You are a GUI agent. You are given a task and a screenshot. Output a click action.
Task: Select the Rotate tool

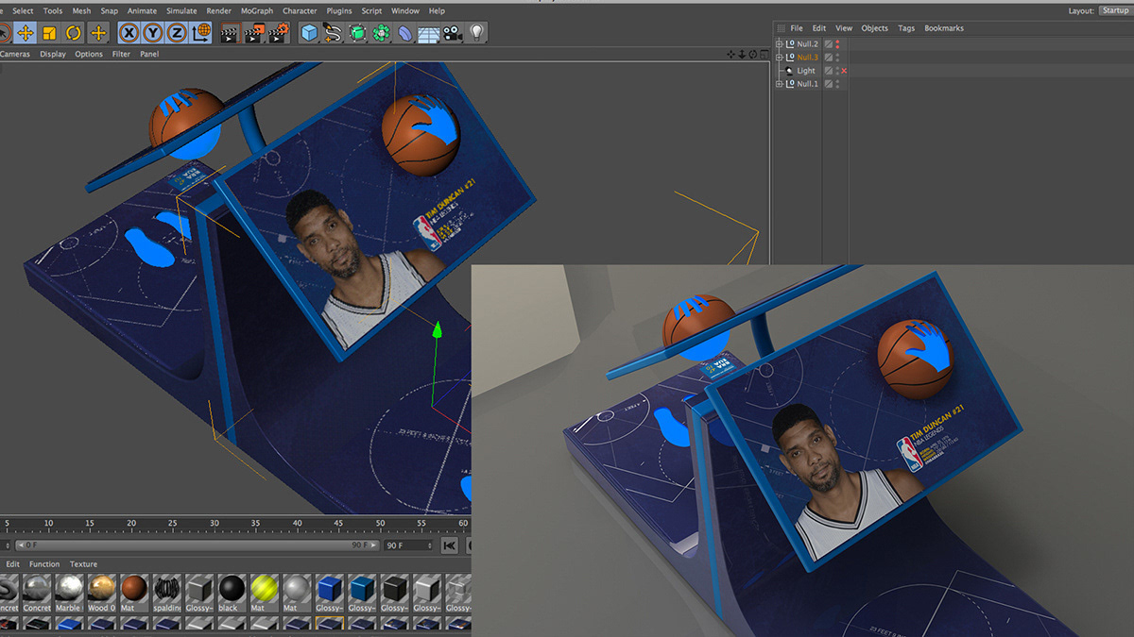pos(74,33)
